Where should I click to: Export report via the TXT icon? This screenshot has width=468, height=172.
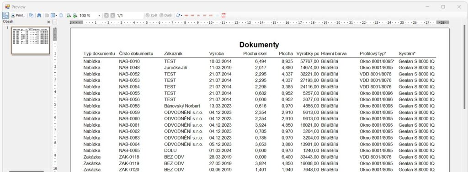[x=205, y=15]
